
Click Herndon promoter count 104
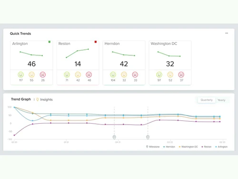click(113, 80)
